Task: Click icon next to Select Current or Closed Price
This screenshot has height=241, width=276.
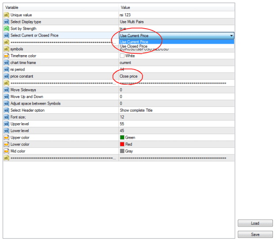Action: pyautogui.click(x=6, y=35)
